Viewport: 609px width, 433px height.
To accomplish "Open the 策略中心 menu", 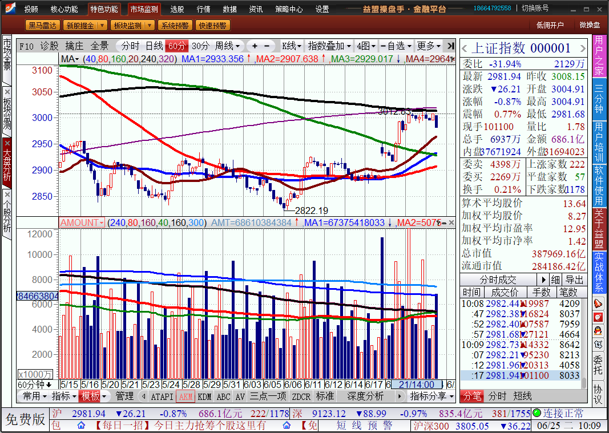I will pos(289,9).
